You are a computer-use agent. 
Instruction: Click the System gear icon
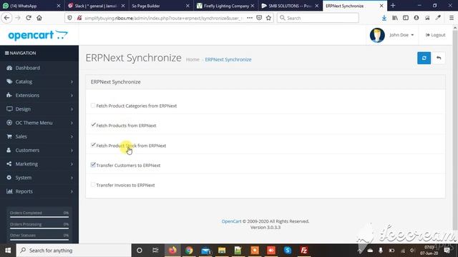pyautogui.click(x=9, y=178)
